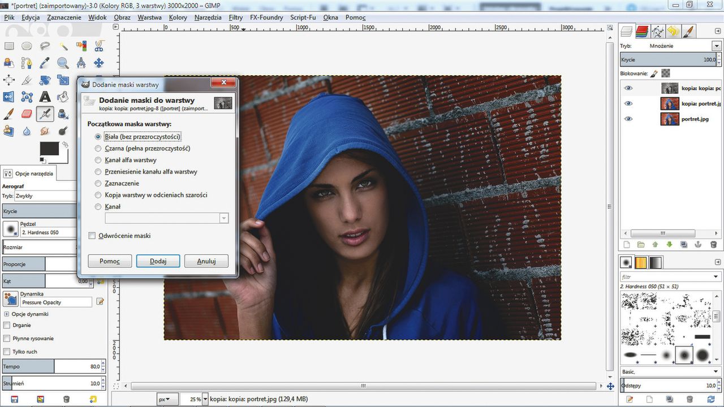The image size is (724, 407).
Task: Select the Rotate tool
Action: (x=45, y=80)
